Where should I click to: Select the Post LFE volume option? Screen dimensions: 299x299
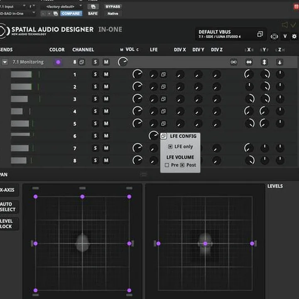pyautogui.click(x=182, y=165)
